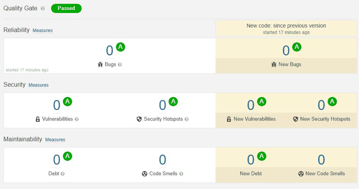
Task: Click the Code Smells count value
Action: pyautogui.click(x=163, y=160)
